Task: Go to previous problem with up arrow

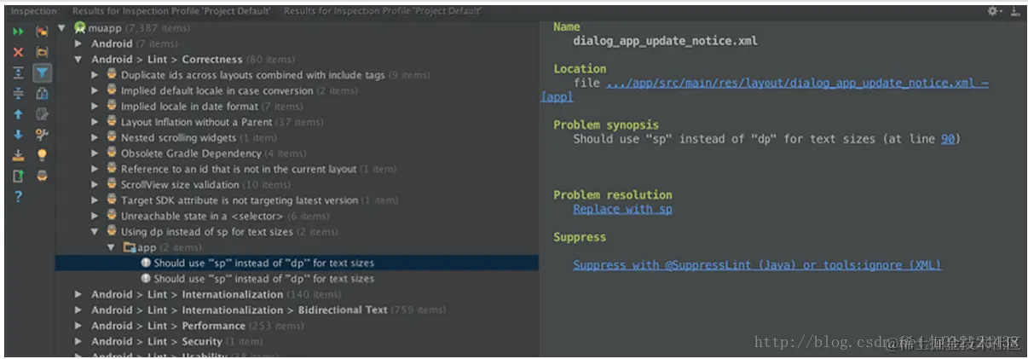Action: (x=18, y=114)
